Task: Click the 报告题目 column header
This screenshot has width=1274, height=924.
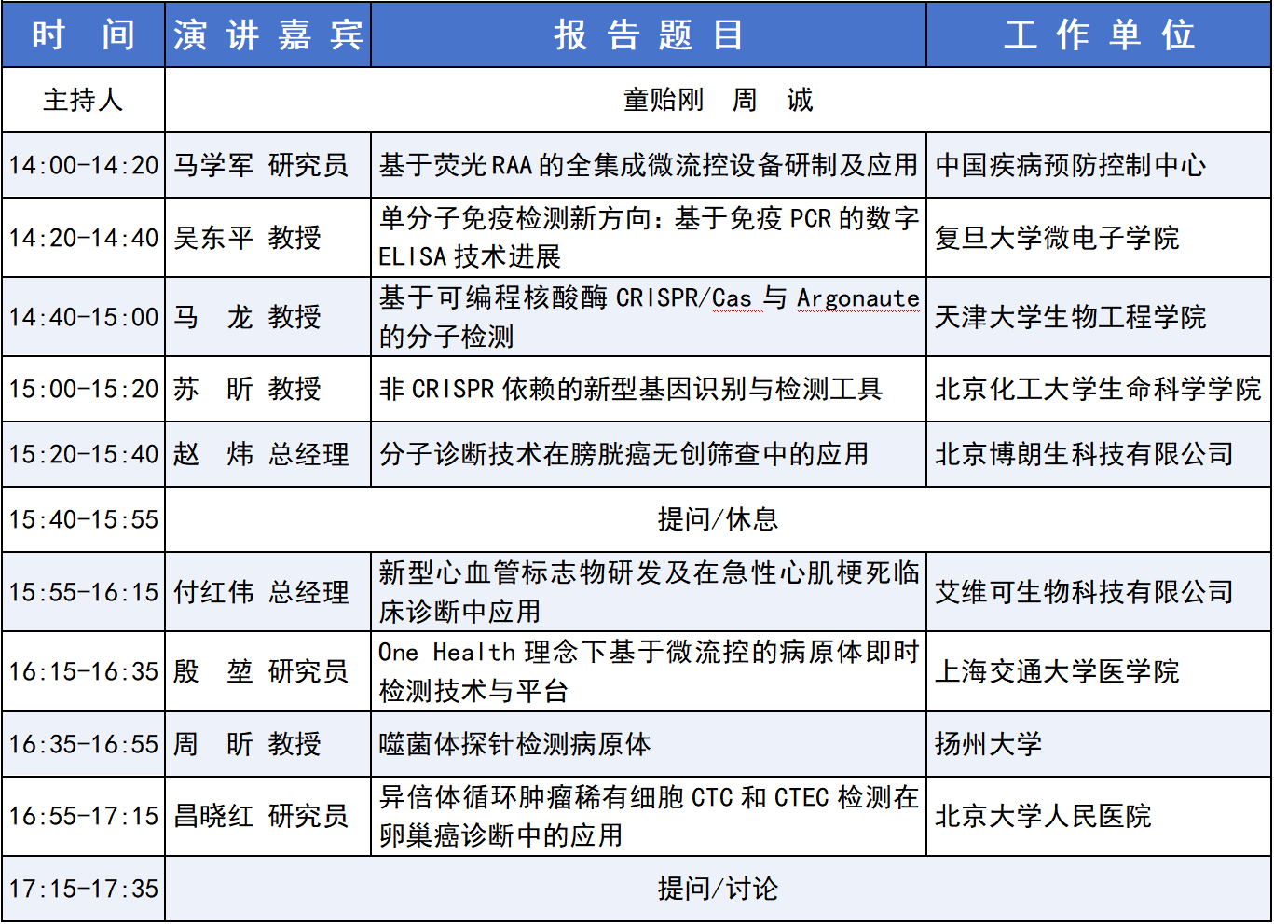Action: (x=649, y=34)
